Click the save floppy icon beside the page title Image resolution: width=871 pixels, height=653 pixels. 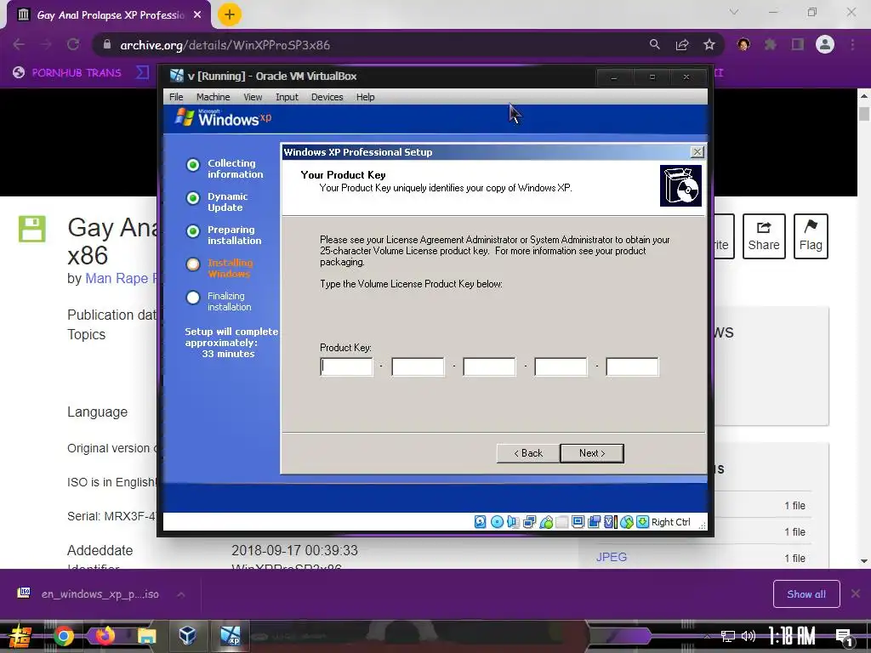[x=32, y=229]
